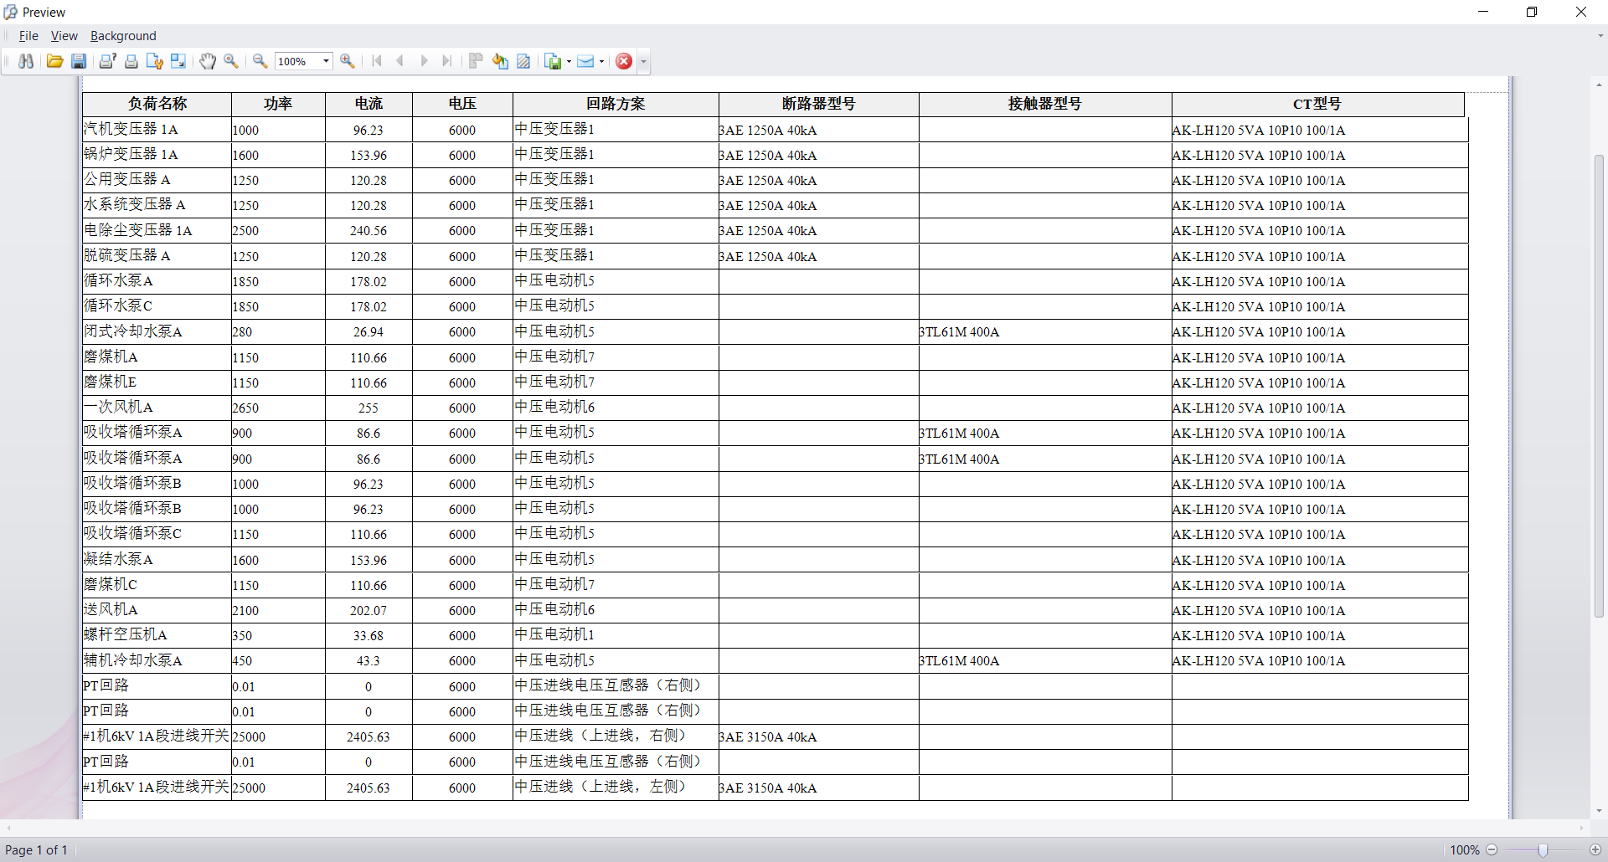Click the 中压电动机1 cell
The image size is (1608, 862).
point(616,635)
